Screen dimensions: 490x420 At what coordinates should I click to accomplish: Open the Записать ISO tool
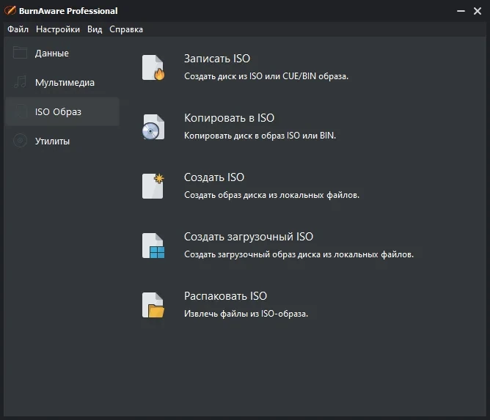click(x=217, y=59)
